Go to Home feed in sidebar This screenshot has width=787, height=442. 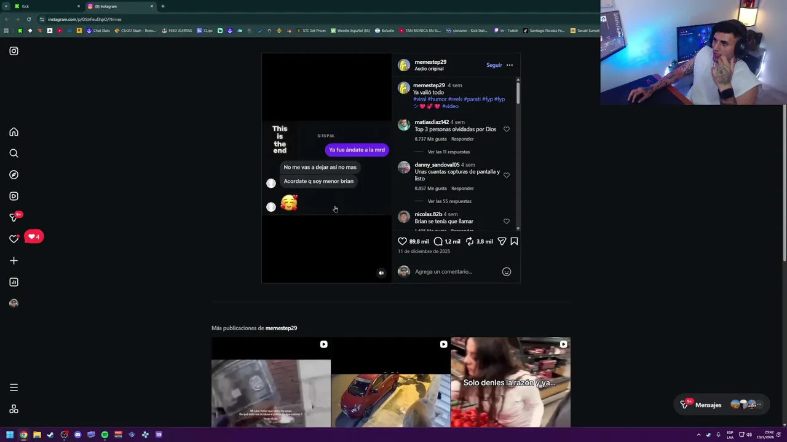pos(14,132)
